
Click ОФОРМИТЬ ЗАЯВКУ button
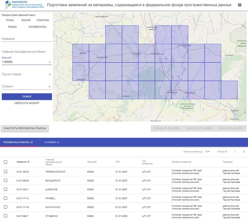point(231,128)
